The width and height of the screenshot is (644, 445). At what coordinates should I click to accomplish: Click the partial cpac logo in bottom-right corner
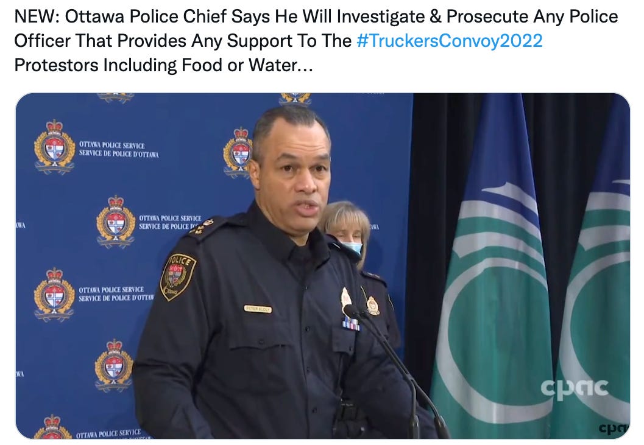point(614,428)
